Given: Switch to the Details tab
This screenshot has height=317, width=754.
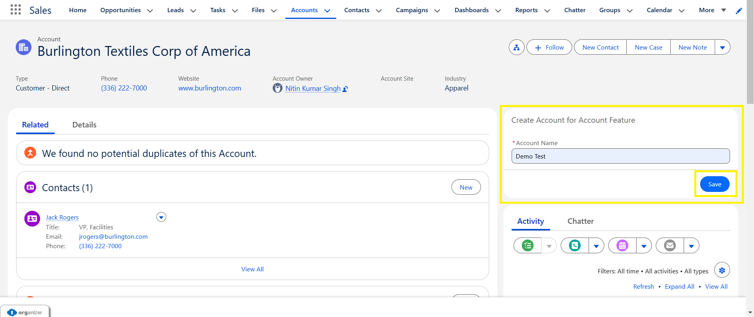Looking at the screenshot, I should point(84,125).
